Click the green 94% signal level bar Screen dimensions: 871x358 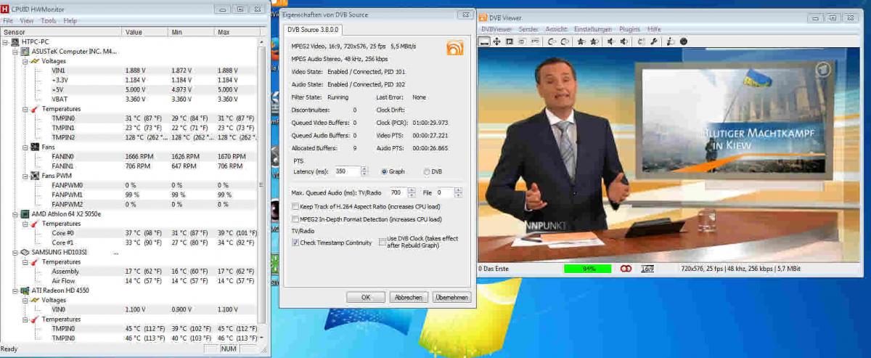pos(589,269)
